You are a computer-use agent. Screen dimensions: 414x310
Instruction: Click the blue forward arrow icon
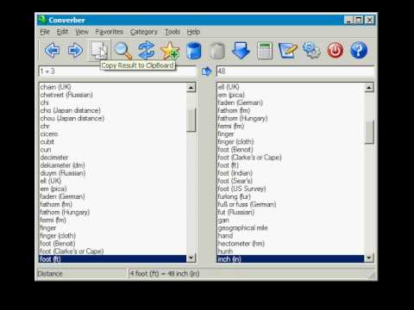(x=75, y=51)
